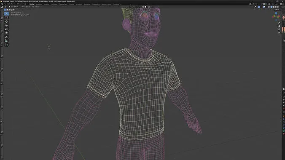
Task: Open the Help menu
Action: [25, 4]
